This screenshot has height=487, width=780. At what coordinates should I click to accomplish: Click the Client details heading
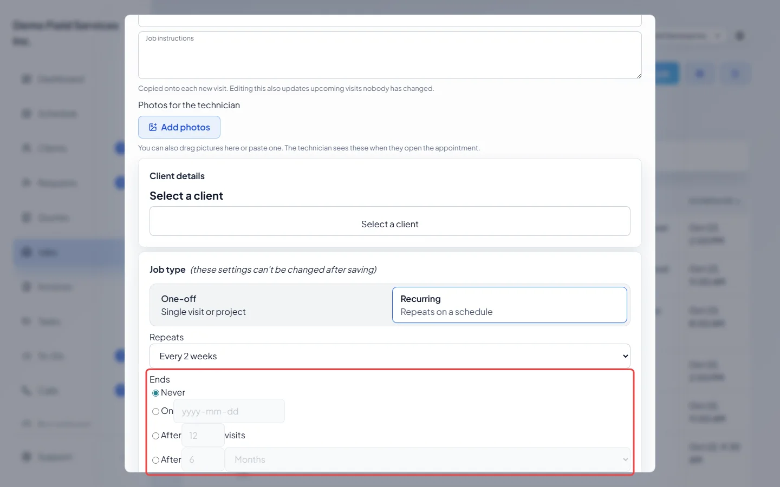coord(177,176)
